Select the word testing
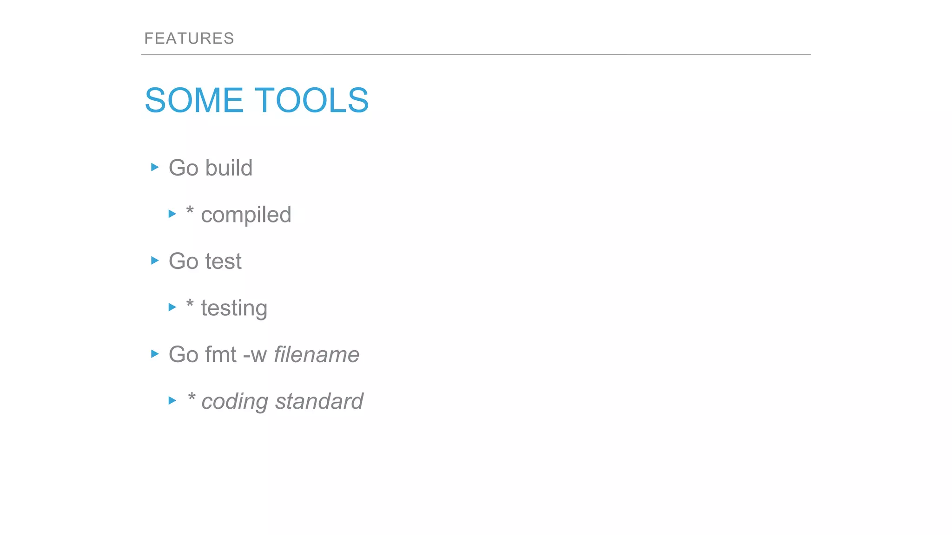The image size is (952, 535). 234,309
